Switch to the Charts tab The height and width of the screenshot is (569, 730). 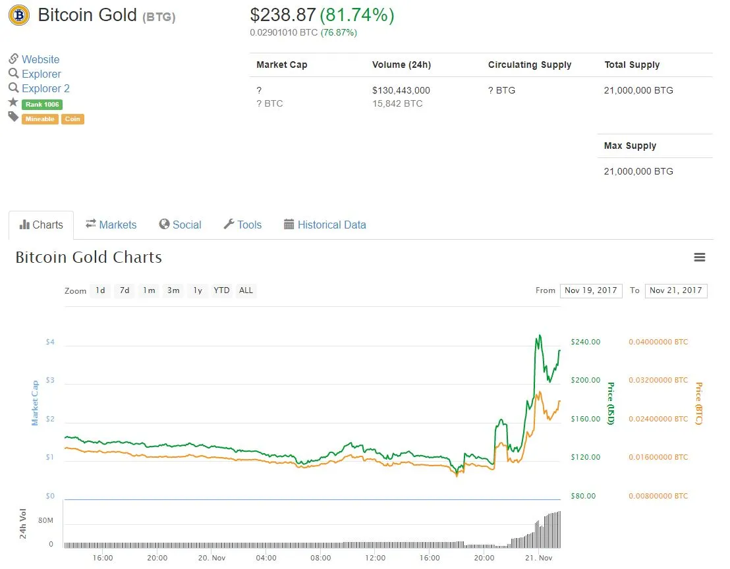pyautogui.click(x=41, y=225)
